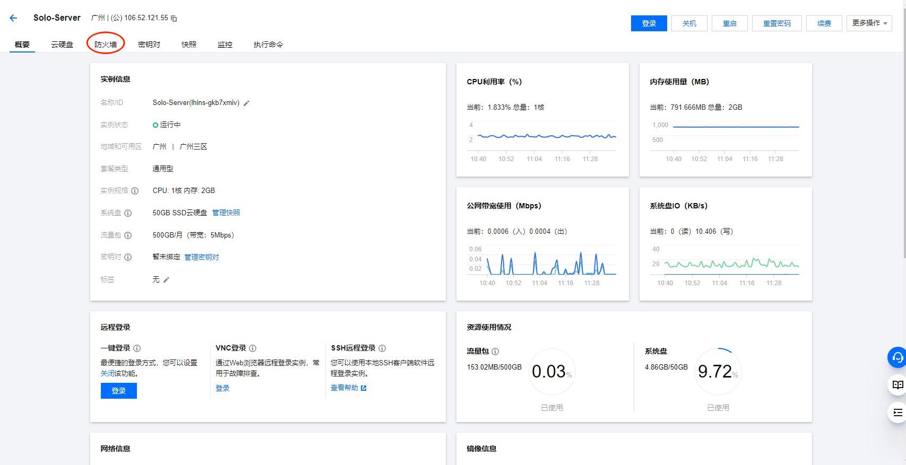Open the 监控 tab
The width and height of the screenshot is (906, 465).
coord(225,45)
